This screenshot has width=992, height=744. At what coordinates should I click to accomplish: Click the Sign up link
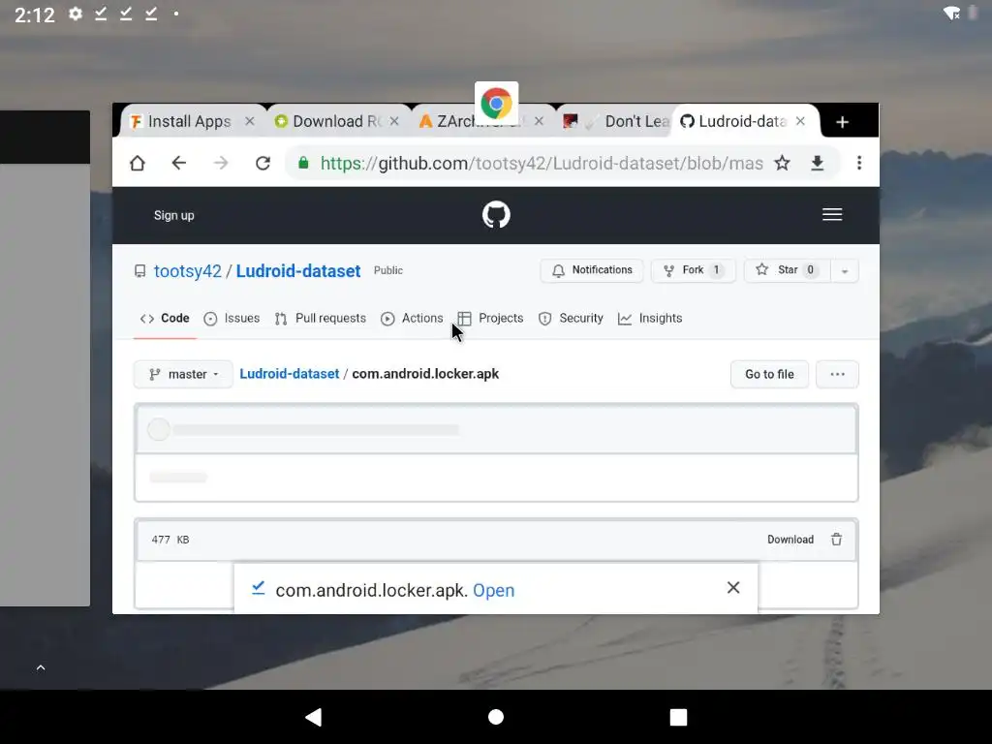coord(174,215)
